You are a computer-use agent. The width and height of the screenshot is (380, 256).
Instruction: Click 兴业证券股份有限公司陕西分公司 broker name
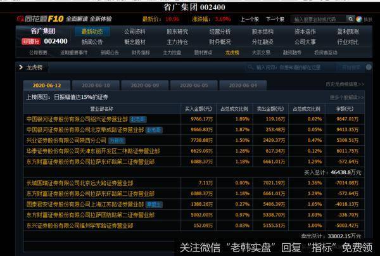[66, 141]
